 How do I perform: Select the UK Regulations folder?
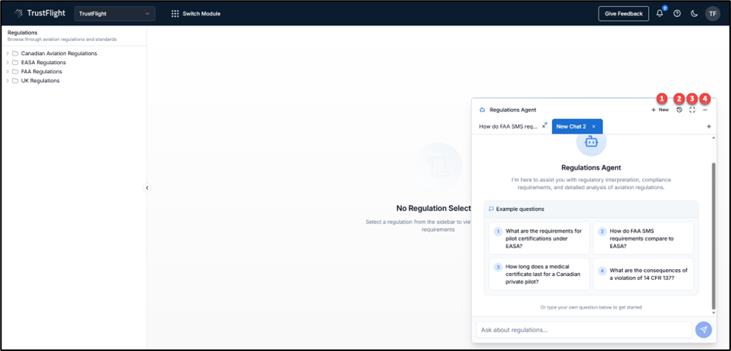[x=36, y=80]
